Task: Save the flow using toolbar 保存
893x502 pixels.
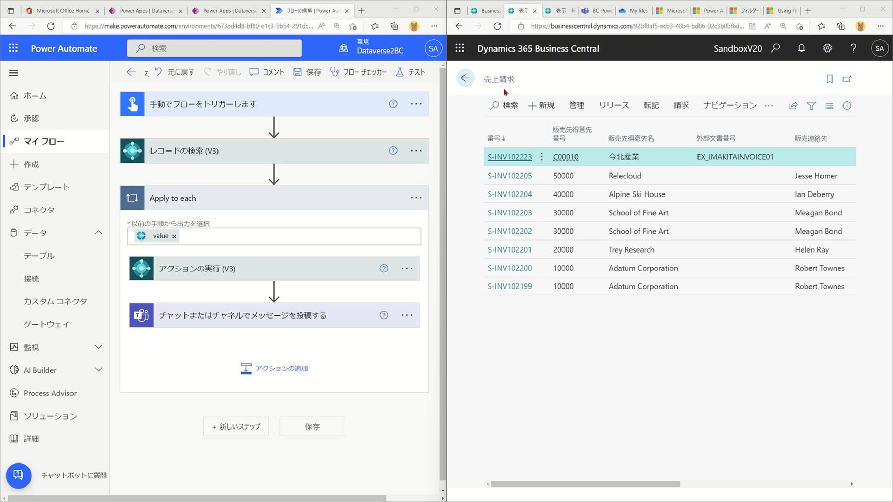Action: 307,72
